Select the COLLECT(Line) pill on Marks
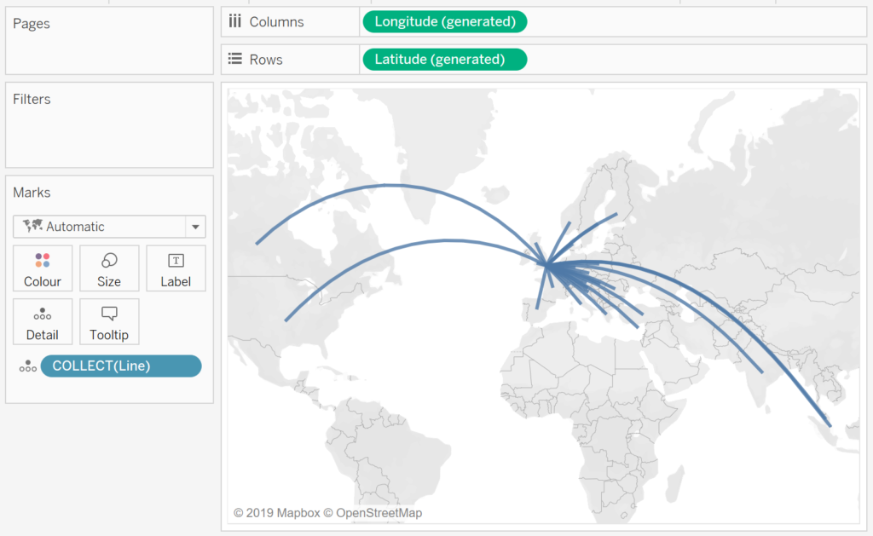Image resolution: width=873 pixels, height=536 pixels. [121, 366]
